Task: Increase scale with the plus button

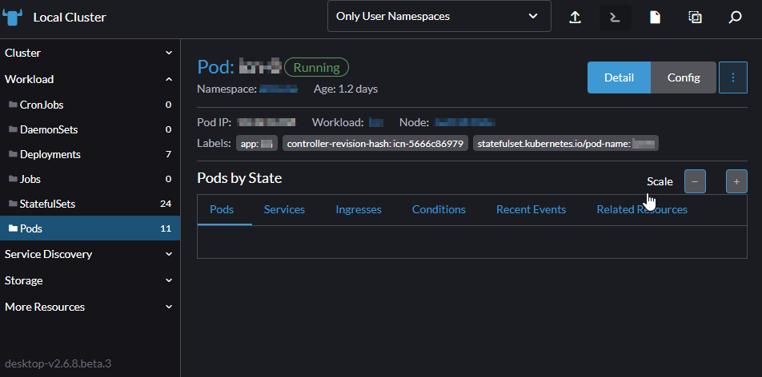Action: coord(736,181)
